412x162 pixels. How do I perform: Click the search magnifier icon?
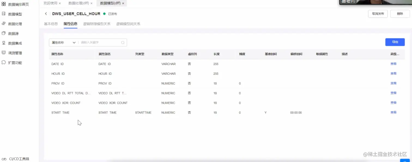(x=123, y=43)
